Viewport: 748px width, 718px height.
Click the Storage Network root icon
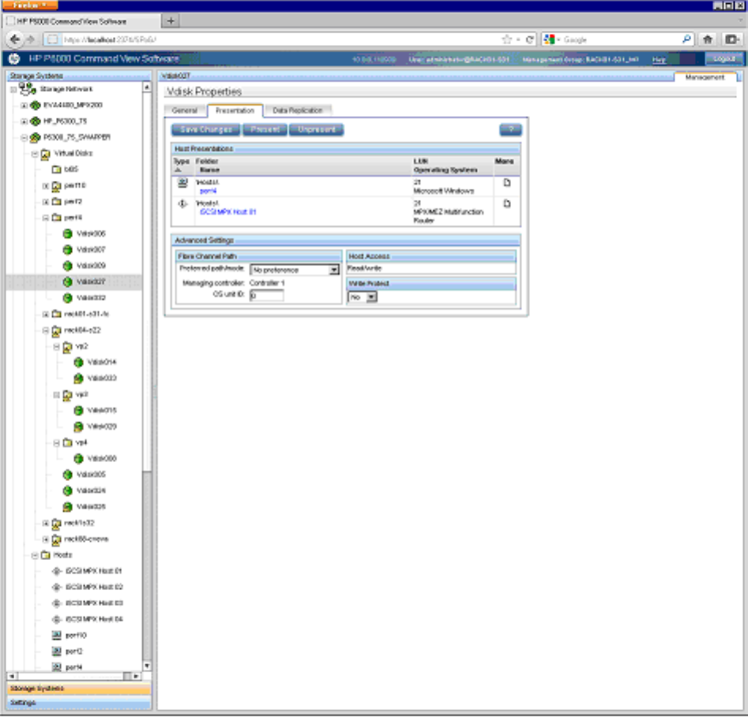click(x=28, y=88)
